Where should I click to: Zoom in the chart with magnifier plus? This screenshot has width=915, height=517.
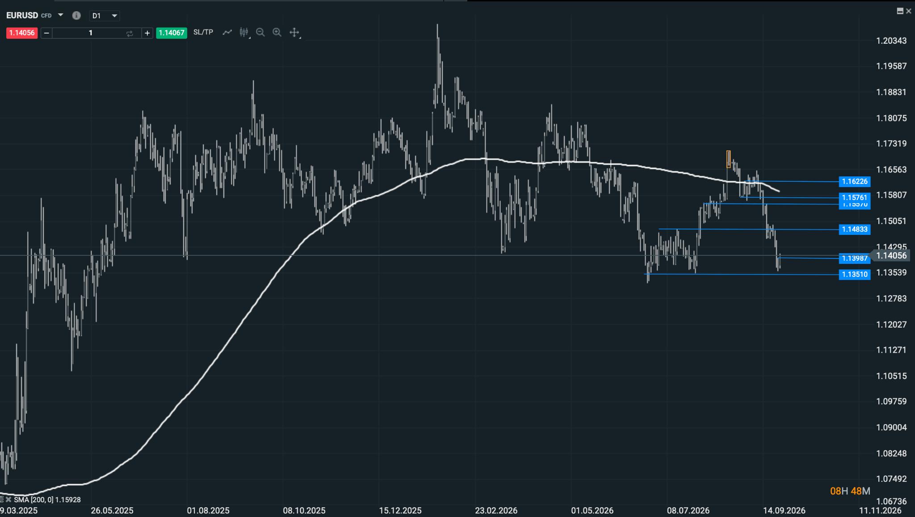(277, 32)
